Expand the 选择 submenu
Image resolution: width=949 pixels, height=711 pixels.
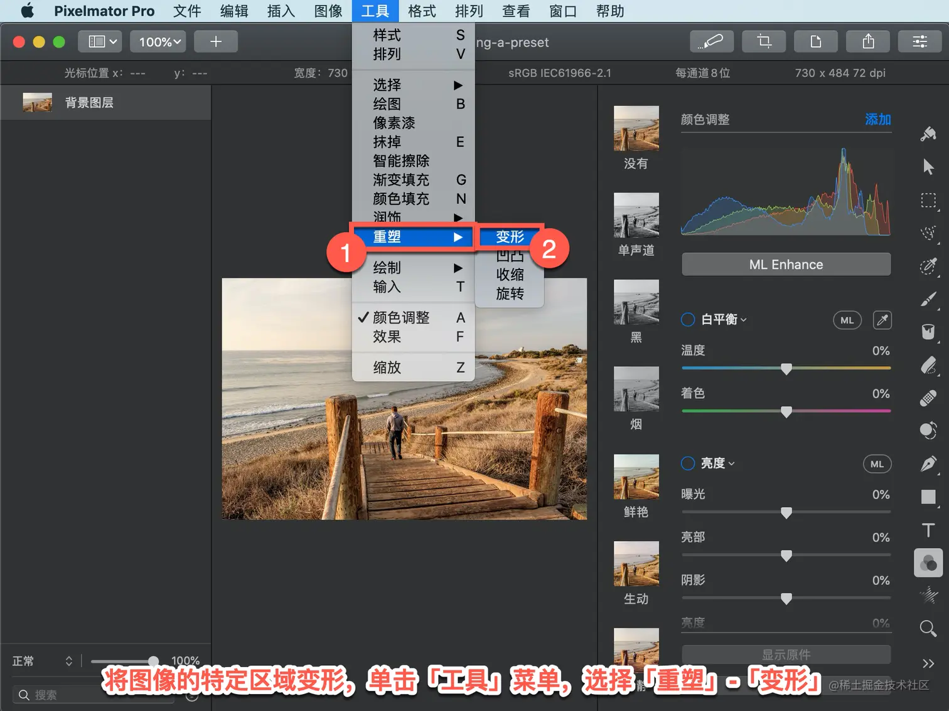tap(413, 85)
